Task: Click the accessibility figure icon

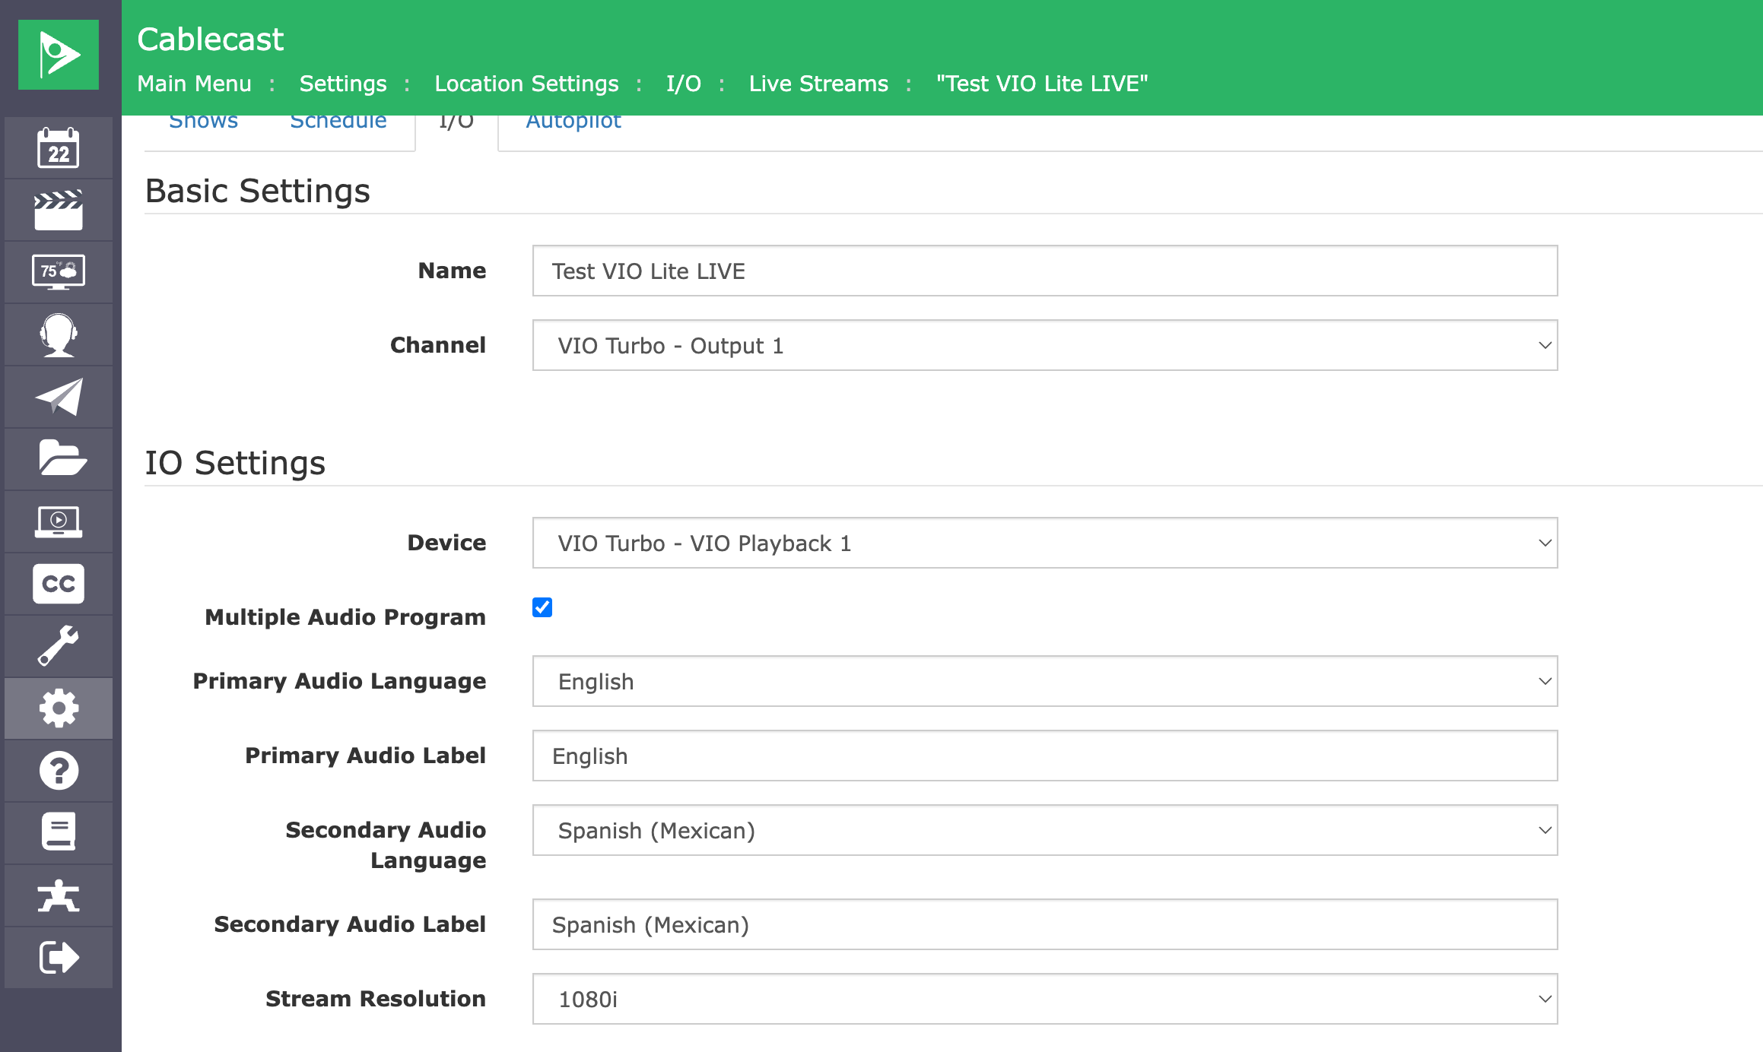Action: coord(59,895)
